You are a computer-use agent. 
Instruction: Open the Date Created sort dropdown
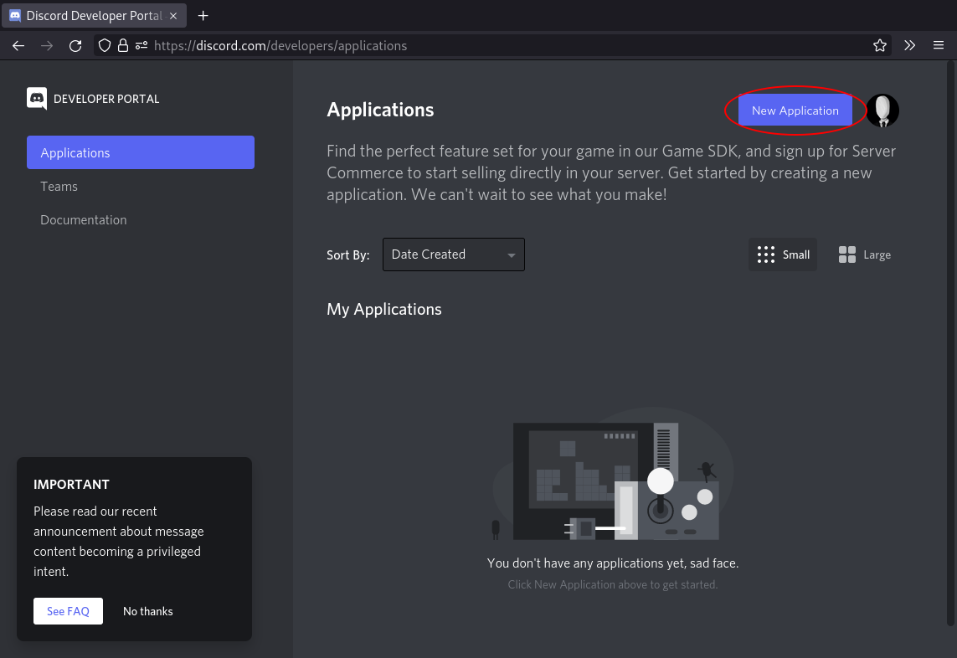click(454, 254)
